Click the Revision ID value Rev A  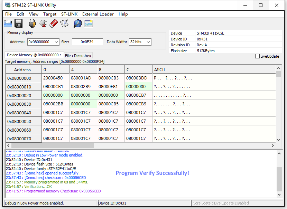tap(202, 45)
